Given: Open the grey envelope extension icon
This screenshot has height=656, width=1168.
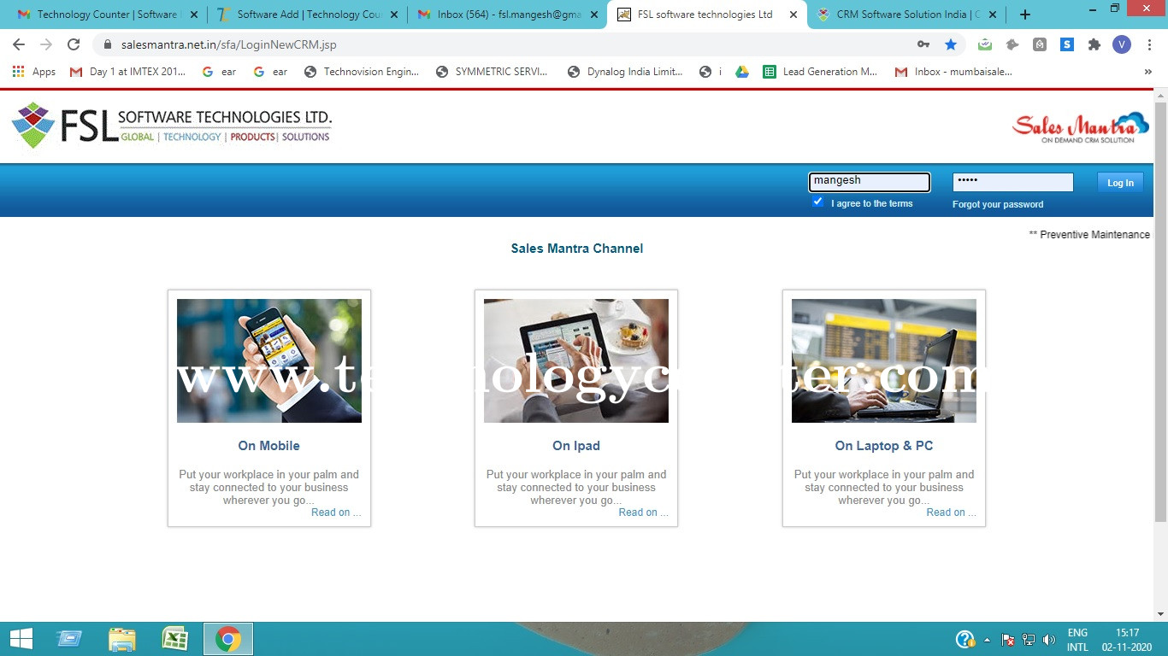Looking at the screenshot, I should [x=1040, y=44].
